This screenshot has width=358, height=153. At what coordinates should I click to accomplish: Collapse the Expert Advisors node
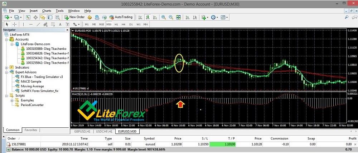tap(6, 72)
